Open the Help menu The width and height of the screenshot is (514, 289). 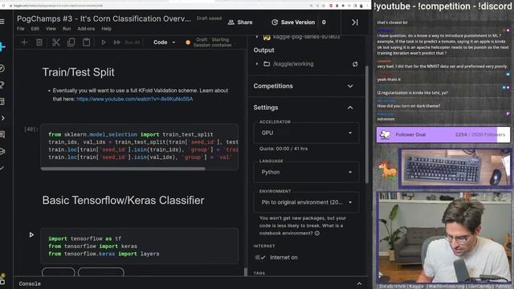(x=106, y=29)
